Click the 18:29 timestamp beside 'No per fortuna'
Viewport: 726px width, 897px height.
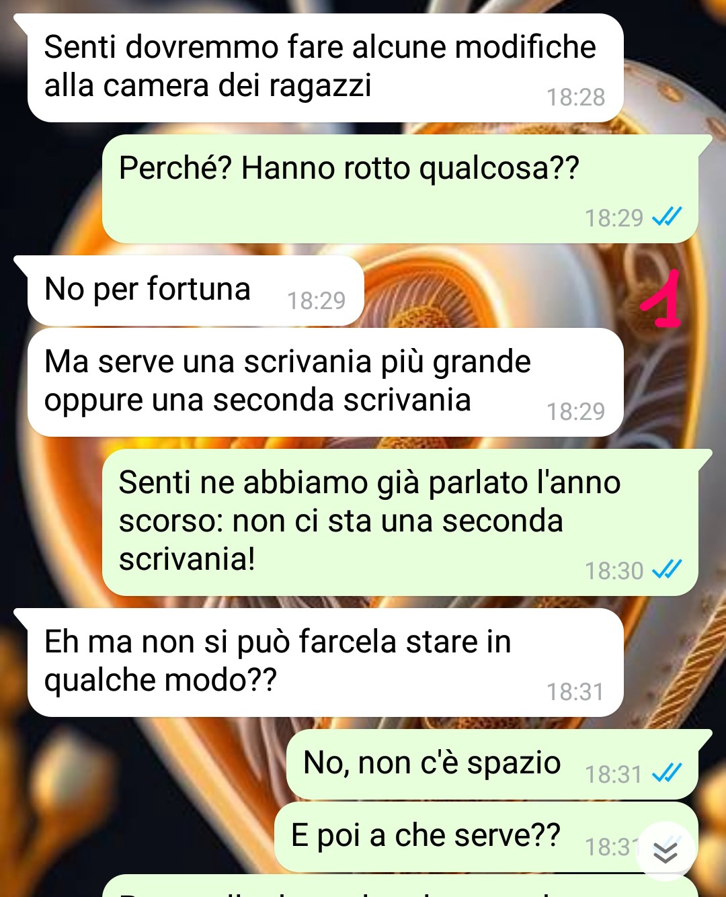click(316, 300)
